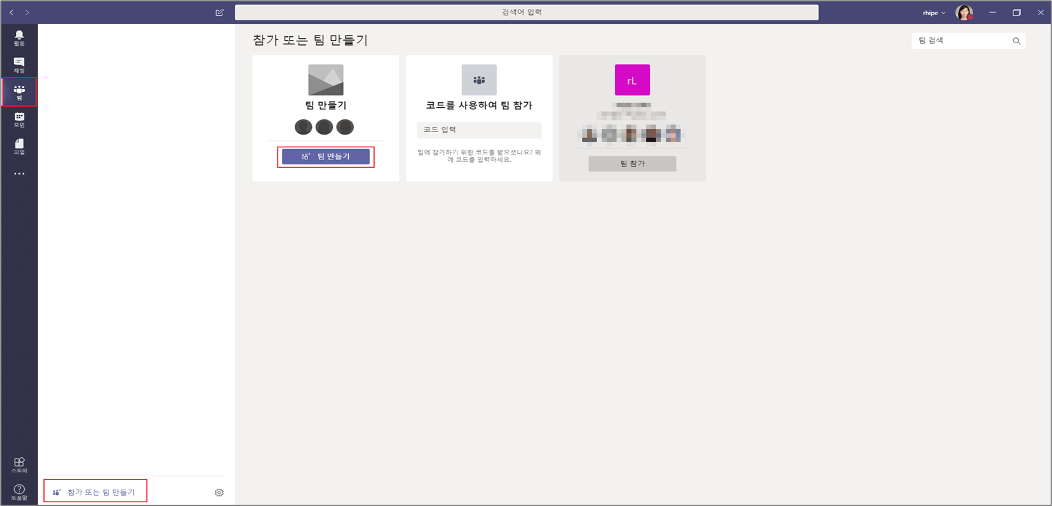Open the profile avatar picture

pyautogui.click(x=964, y=13)
